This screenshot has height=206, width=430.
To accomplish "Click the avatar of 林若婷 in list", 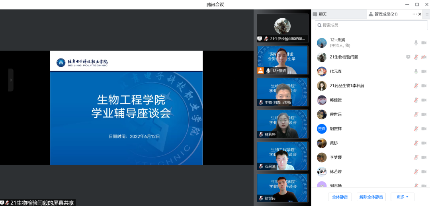I will [x=322, y=171].
